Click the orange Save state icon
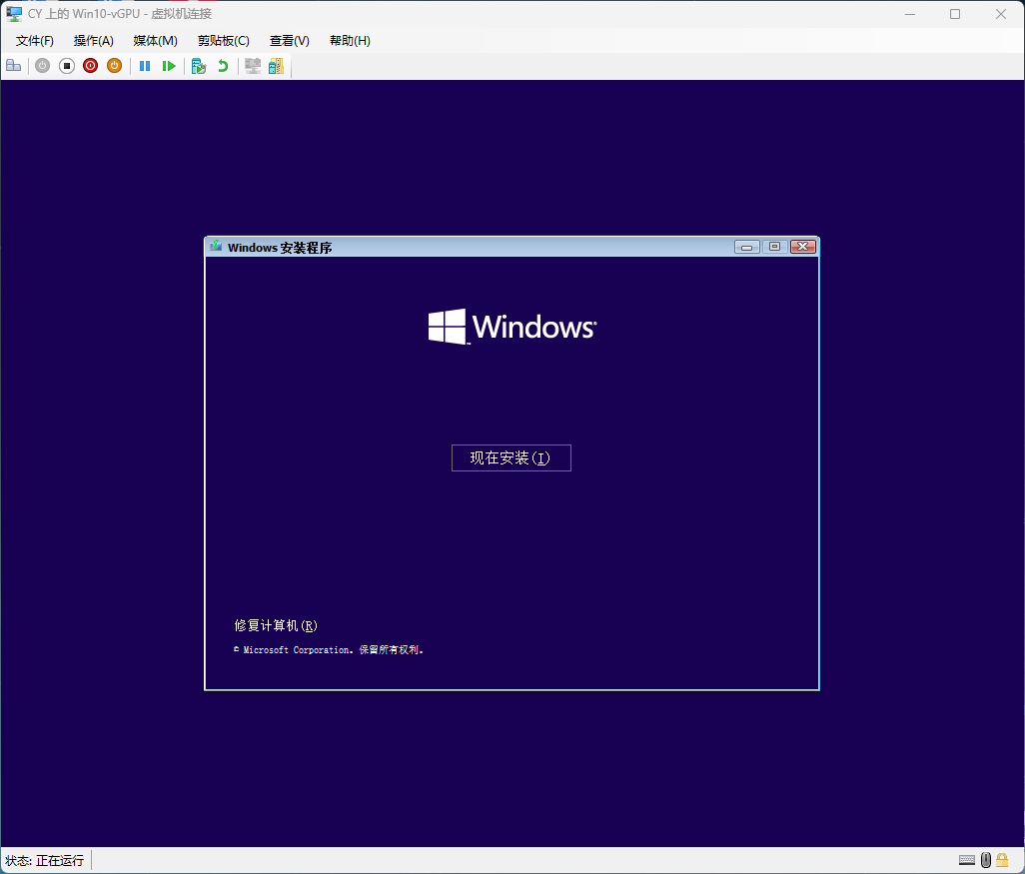Screen dimensions: 1025x874 click(x=115, y=66)
